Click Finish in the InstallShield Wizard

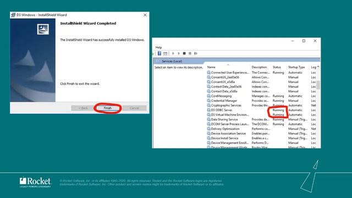(x=108, y=108)
